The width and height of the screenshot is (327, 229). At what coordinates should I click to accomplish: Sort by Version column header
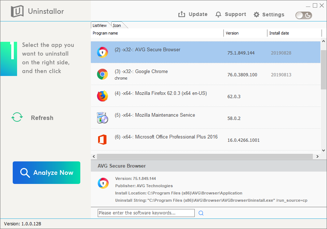[246, 33]
